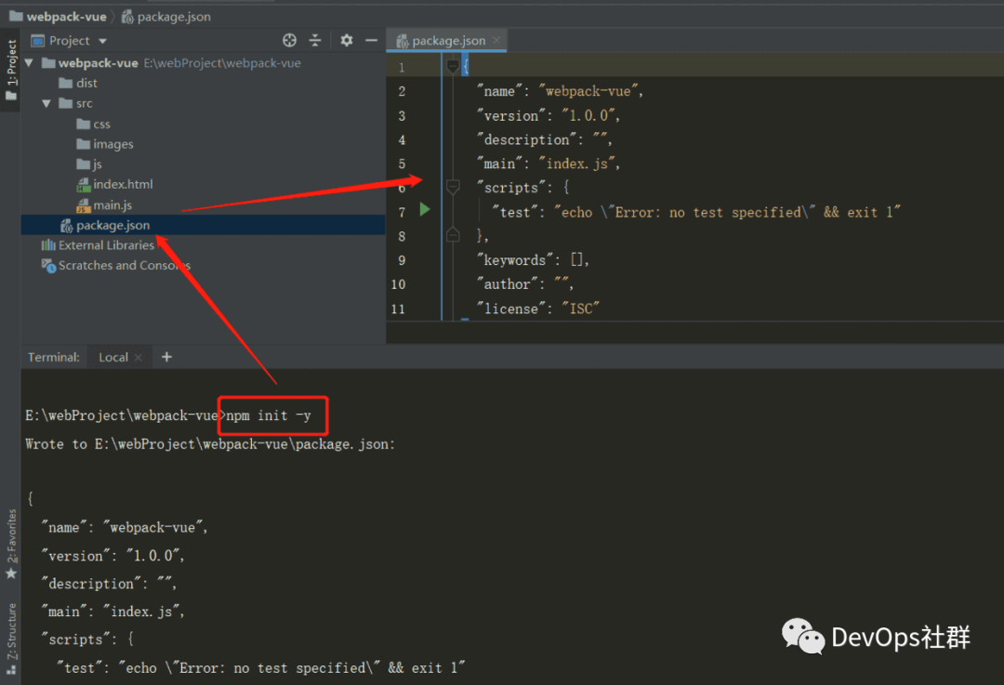Screen dimensions: 1004x685
Task: Fold the root JSON object at line 1
Action: coord(453,66)
